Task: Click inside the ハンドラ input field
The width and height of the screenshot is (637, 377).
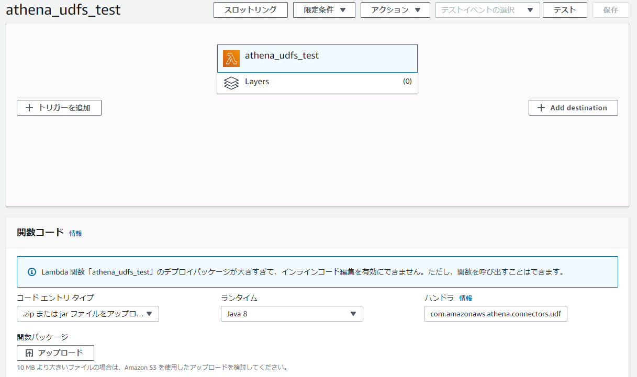Action: 495,314
